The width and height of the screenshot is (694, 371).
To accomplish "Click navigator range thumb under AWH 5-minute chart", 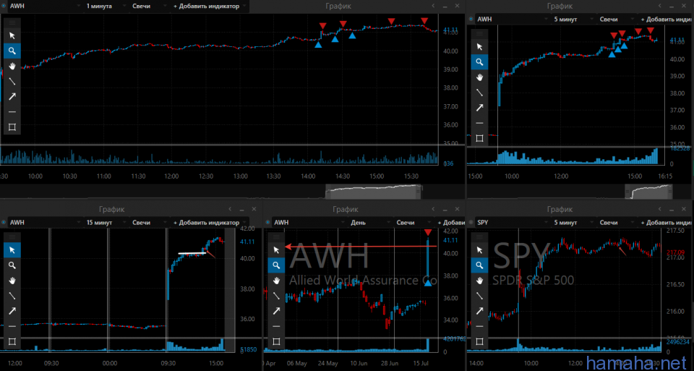I will pos(648,192).
